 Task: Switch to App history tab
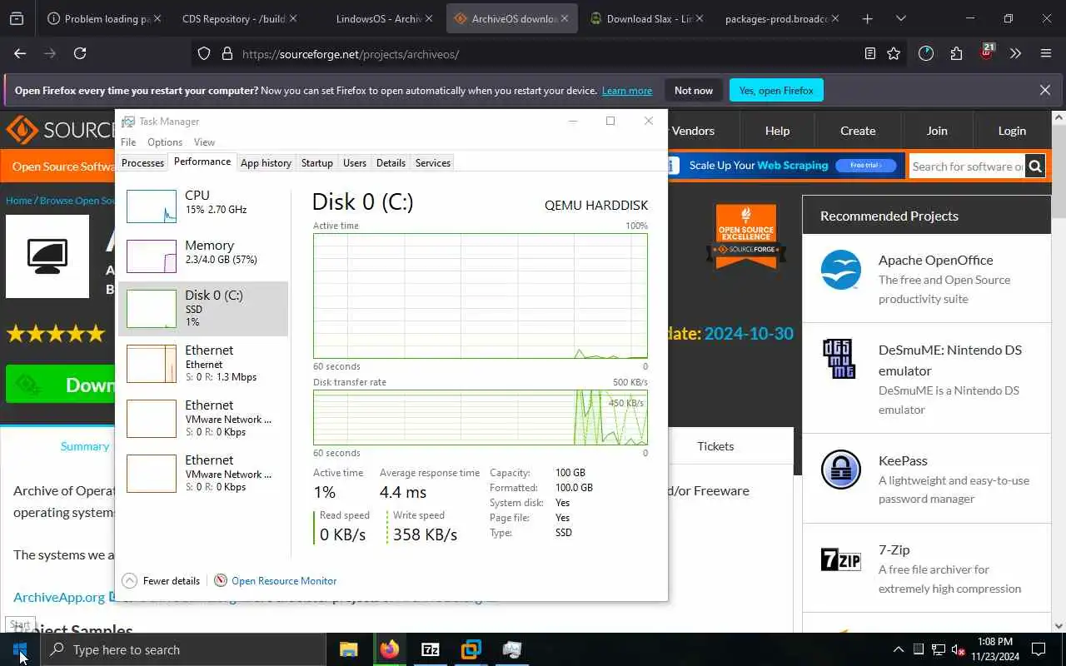(x=266, y=163)
